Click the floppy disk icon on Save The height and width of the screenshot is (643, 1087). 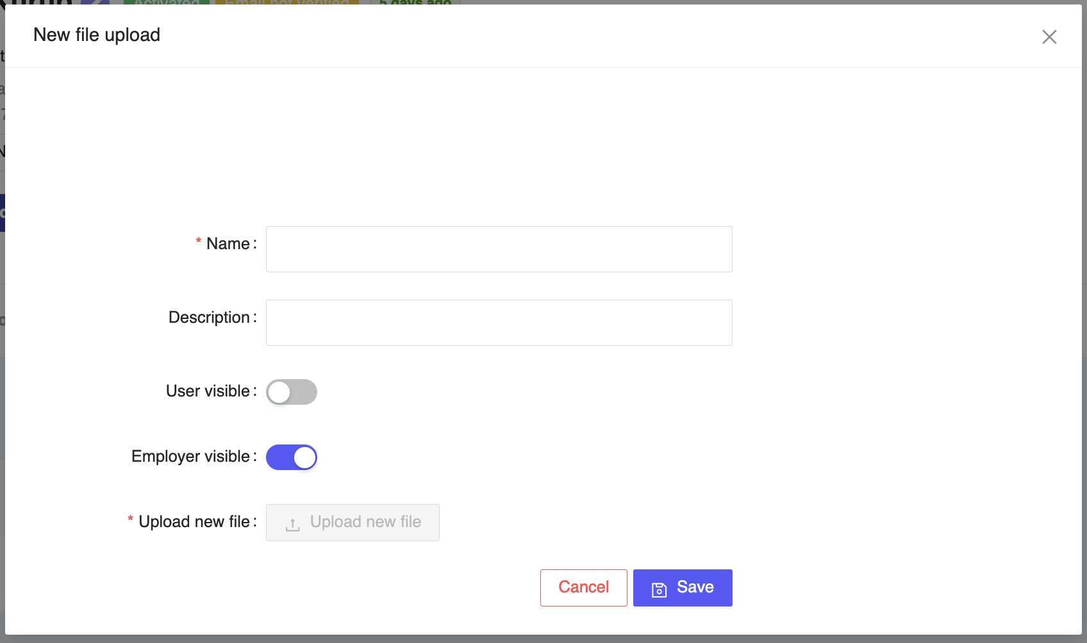point(659,589)
